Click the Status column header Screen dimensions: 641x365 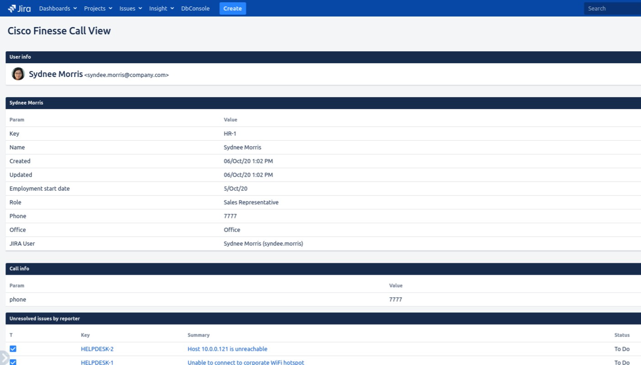click(x=622, y=335)
